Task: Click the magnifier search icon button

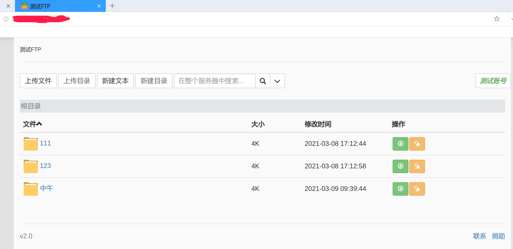Action: click(x=263, y=81)
